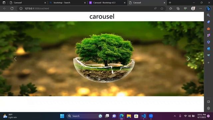
Task: Open the sidebar Tools briefcase icon
Action: coord(208,29)
